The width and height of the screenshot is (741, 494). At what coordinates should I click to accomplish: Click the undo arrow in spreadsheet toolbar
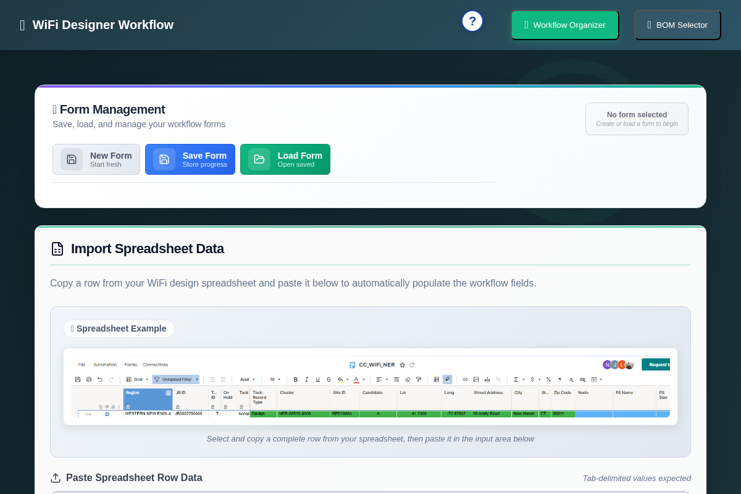[100, 379]
